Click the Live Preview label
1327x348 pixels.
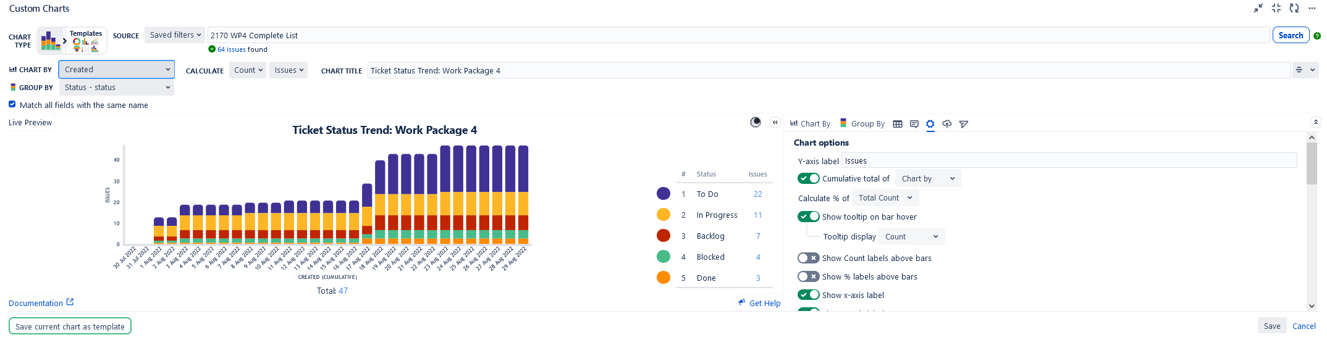point(30,122)
